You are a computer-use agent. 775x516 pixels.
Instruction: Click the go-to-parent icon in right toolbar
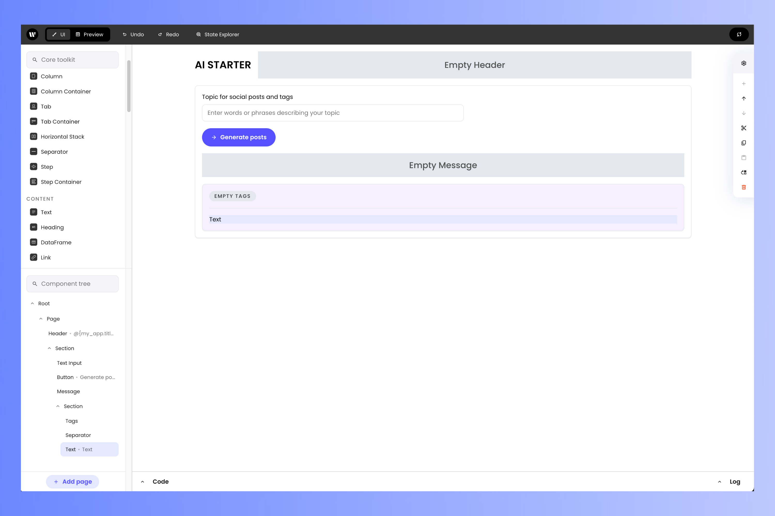pyautogui.click(x=744, y=172)
